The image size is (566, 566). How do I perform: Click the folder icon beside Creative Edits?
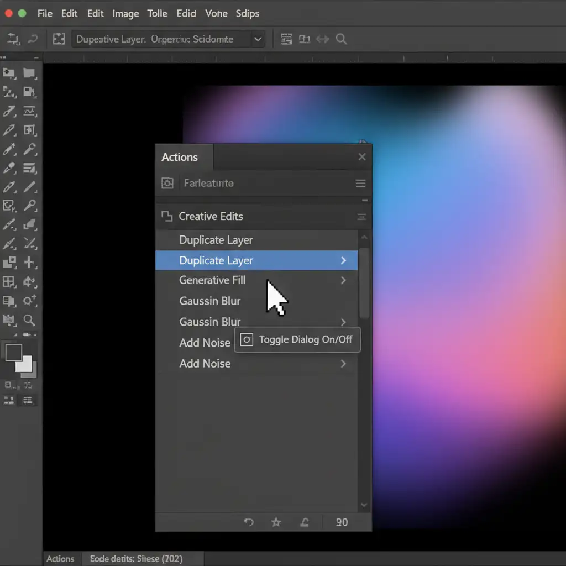coord(166,217)
